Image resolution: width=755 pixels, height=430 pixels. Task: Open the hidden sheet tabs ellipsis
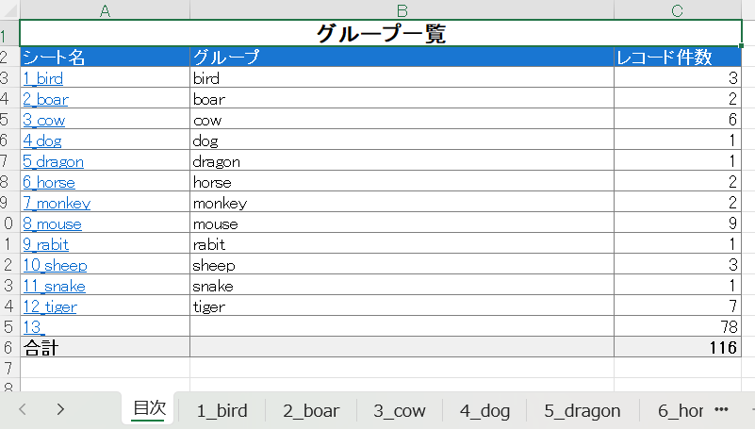(722, 410)
